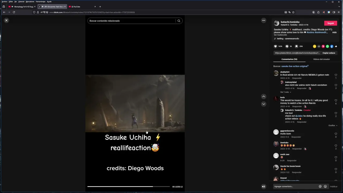Pause the video by clicking the frame
This screenshot has width=343, height=193.
coord(135,103)
